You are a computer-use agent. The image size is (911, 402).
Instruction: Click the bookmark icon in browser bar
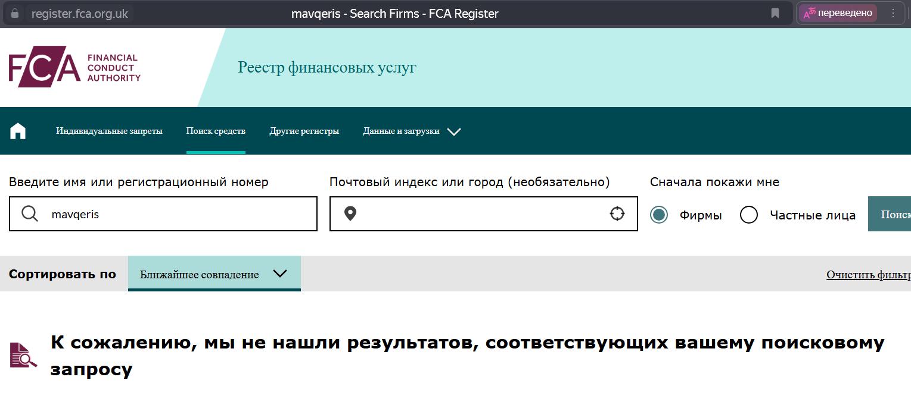click(775, 13)
